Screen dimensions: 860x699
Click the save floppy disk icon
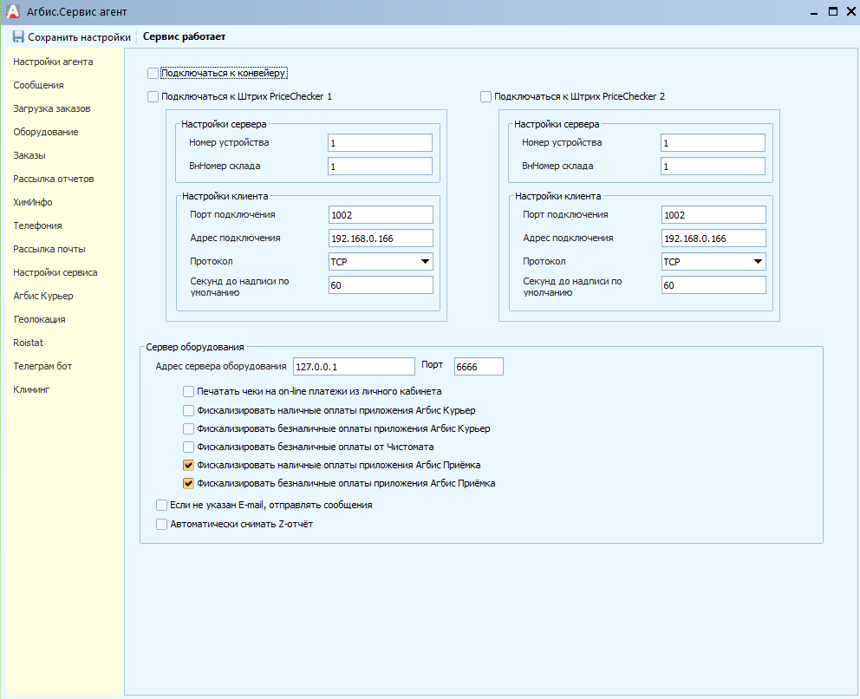pos(18,36)
